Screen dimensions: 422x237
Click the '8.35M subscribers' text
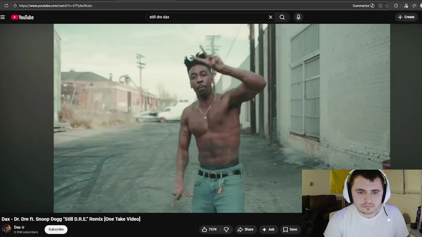pyautogui.click(x=26, y=232)
